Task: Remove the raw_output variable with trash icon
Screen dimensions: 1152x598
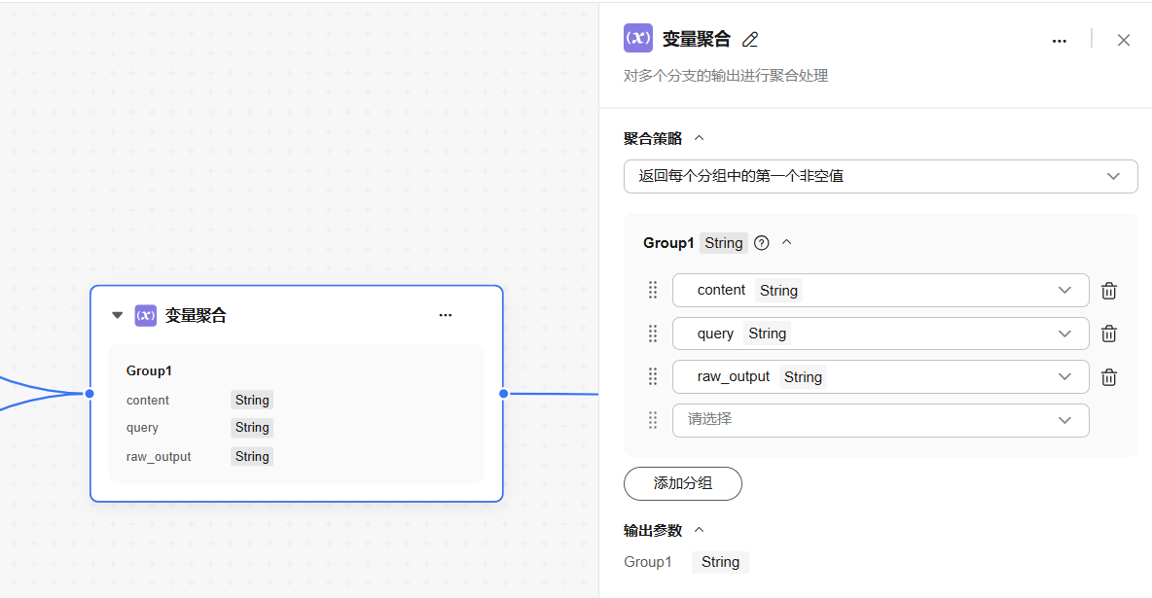Action: 1108,377
